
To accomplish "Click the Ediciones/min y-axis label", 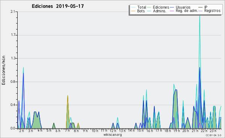I will point(3,70).
